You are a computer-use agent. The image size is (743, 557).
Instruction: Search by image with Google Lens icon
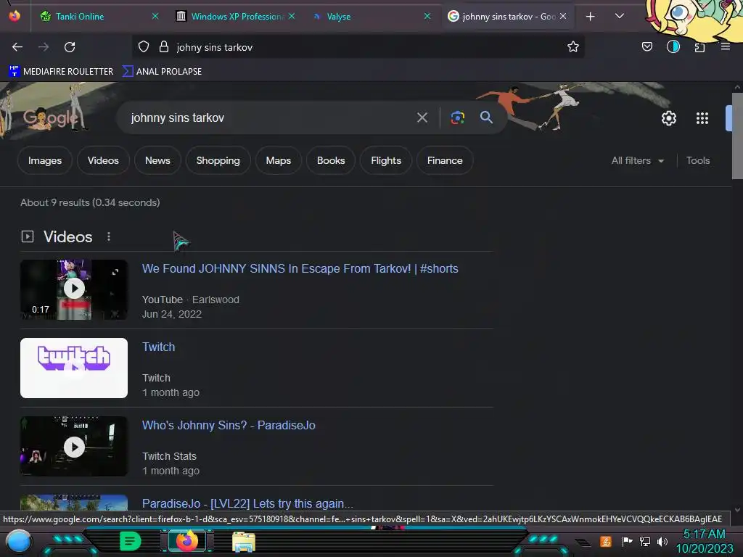tap(457, 117)
